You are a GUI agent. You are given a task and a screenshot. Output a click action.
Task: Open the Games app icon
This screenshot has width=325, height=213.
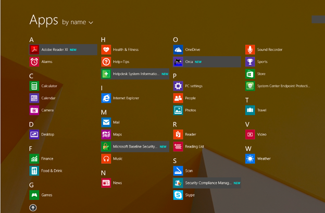34,195
